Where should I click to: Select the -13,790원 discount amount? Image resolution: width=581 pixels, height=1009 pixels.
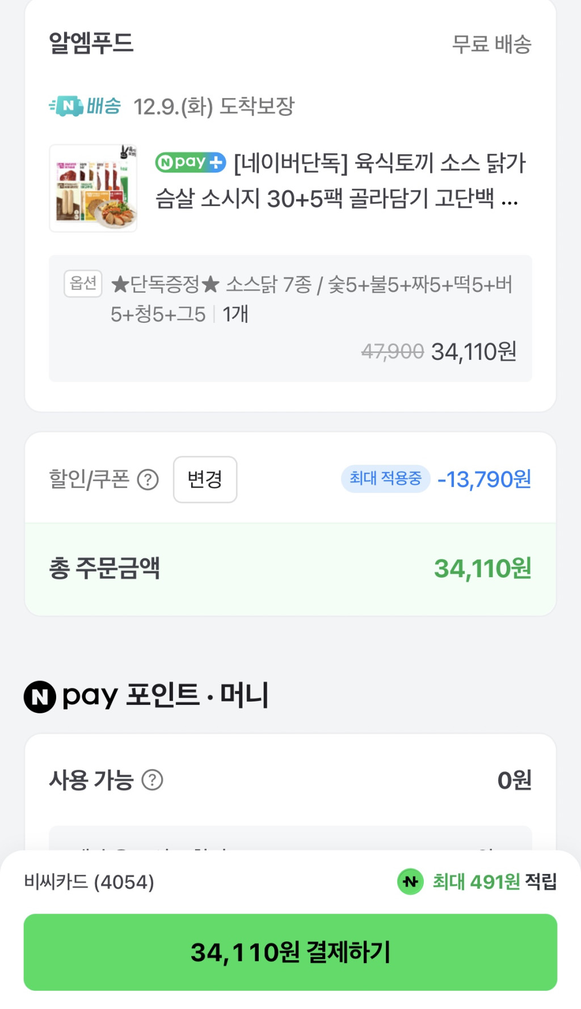point(484,480)
